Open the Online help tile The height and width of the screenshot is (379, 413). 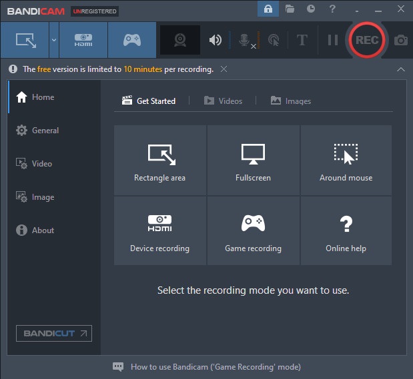(x=346, y=230)
